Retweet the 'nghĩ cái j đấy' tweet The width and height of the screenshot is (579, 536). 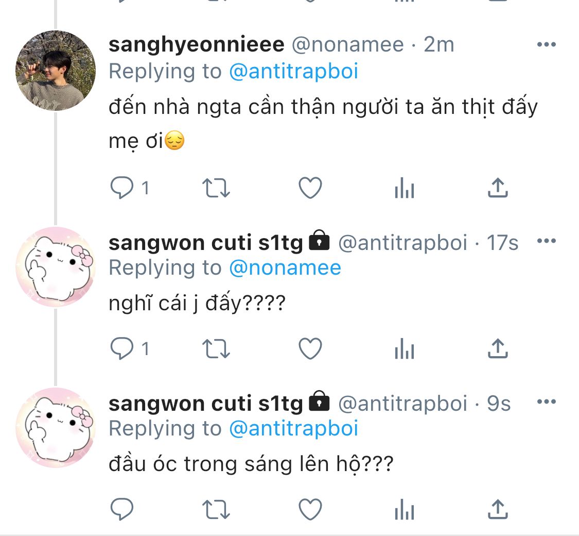[216, 349]
